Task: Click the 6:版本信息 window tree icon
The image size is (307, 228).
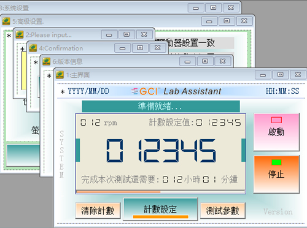Action: point(47,61)
